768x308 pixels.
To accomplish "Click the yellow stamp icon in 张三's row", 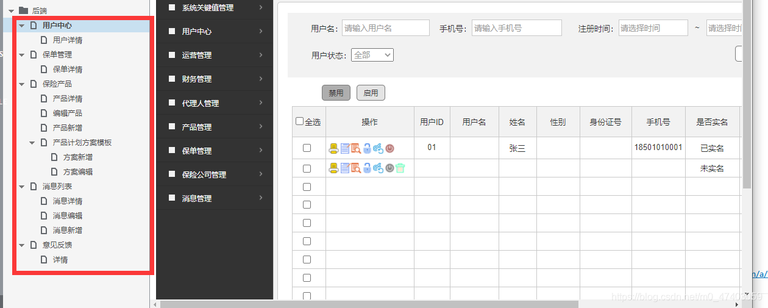I will [x=333, y=148].
